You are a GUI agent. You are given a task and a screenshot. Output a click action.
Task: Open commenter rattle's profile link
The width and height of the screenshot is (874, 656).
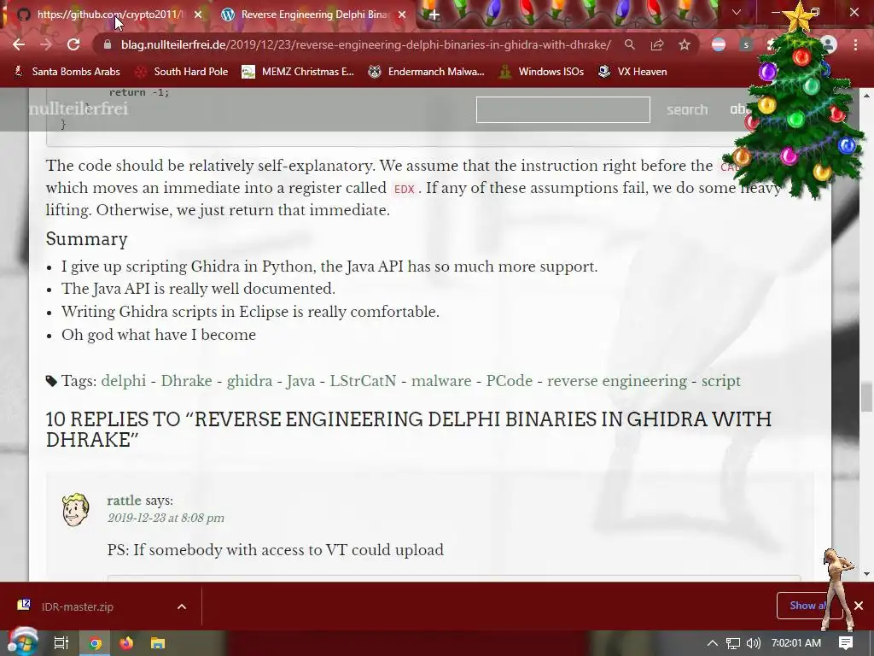pyautogui.click(x=124, y=501)
